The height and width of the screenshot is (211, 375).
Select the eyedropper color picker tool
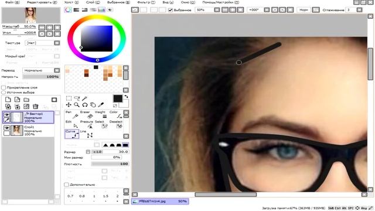101,105
